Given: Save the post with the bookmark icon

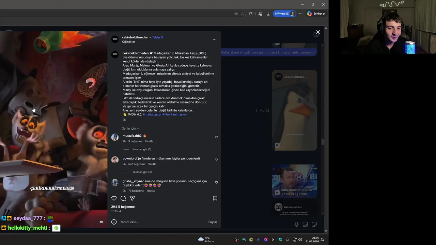Looking at the screenshot, I should (215, 198).
